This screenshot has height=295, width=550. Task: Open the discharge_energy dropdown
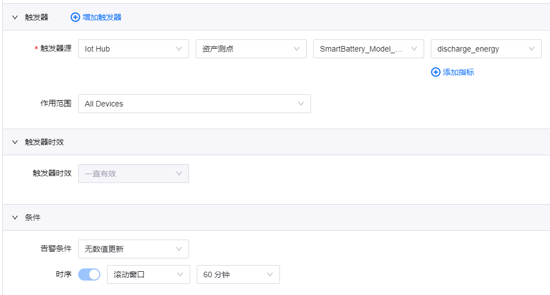tap(486, 49)
